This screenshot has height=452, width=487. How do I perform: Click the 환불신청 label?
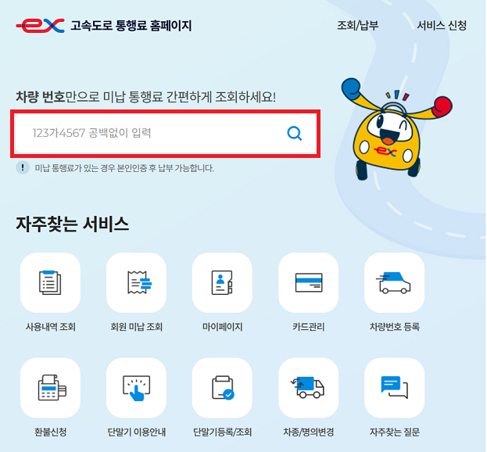(50, 432)
